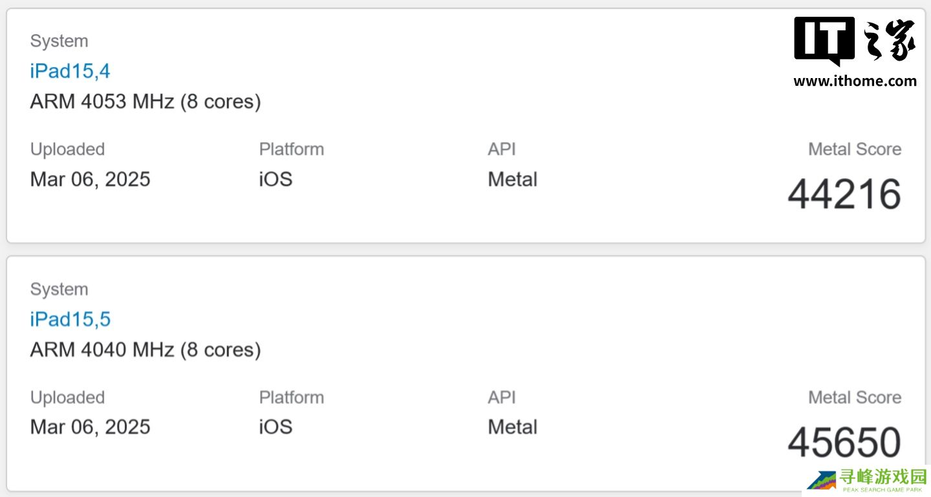Click the green mountain logo icon
The width and height of the screenshot is (931, 497).
(x=821, y=481)
